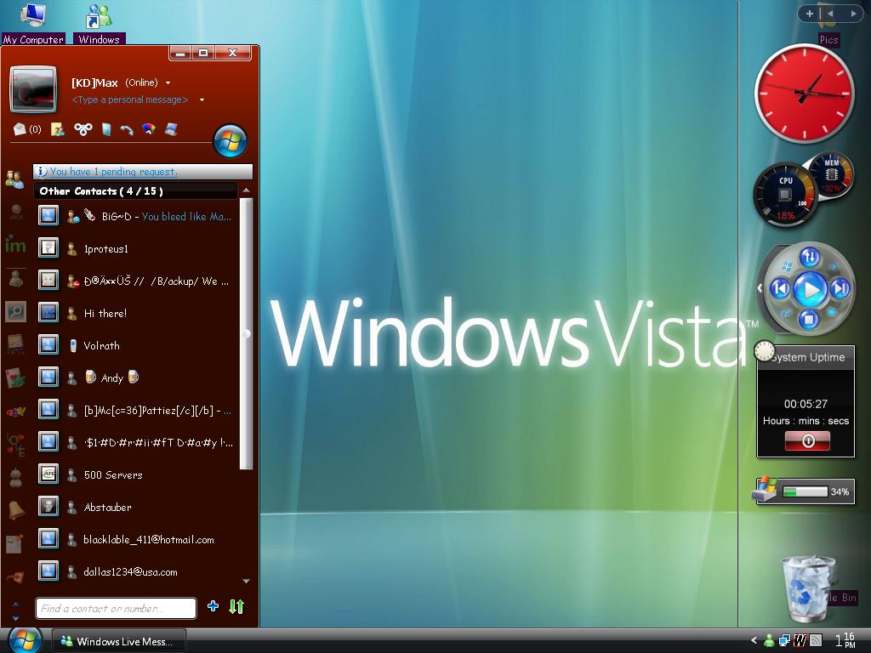
Task: Click the contact card icon in Messenger toolbar
Action: (x=57, y=129)
